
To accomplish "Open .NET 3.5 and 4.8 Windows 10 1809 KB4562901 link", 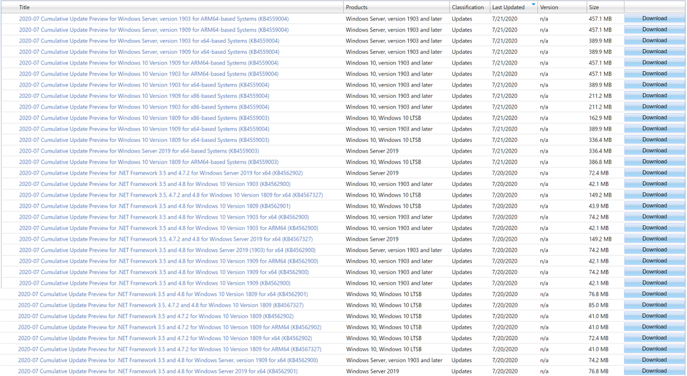I will [x=155, y=206].
